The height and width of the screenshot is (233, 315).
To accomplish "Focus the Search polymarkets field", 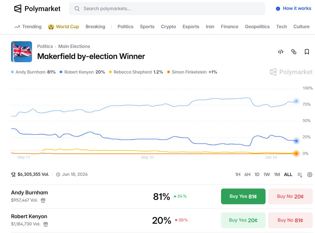I will (167, 9).
